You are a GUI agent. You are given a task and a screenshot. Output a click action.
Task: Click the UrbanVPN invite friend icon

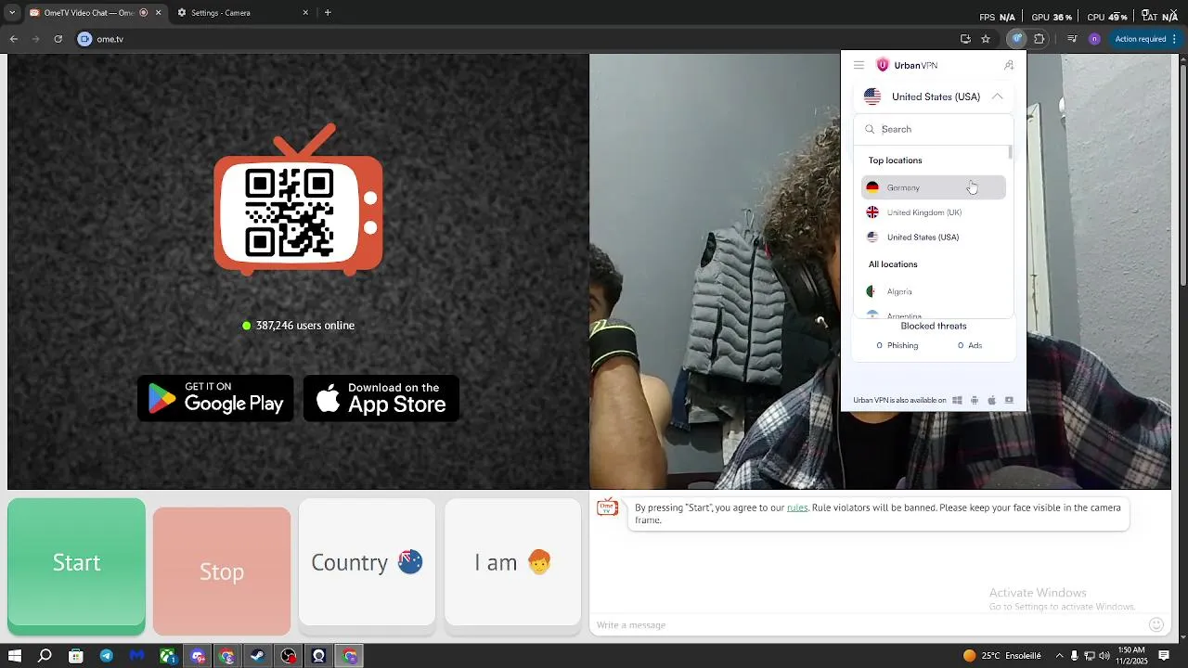pyautogui.click(x=1009, y=65)
